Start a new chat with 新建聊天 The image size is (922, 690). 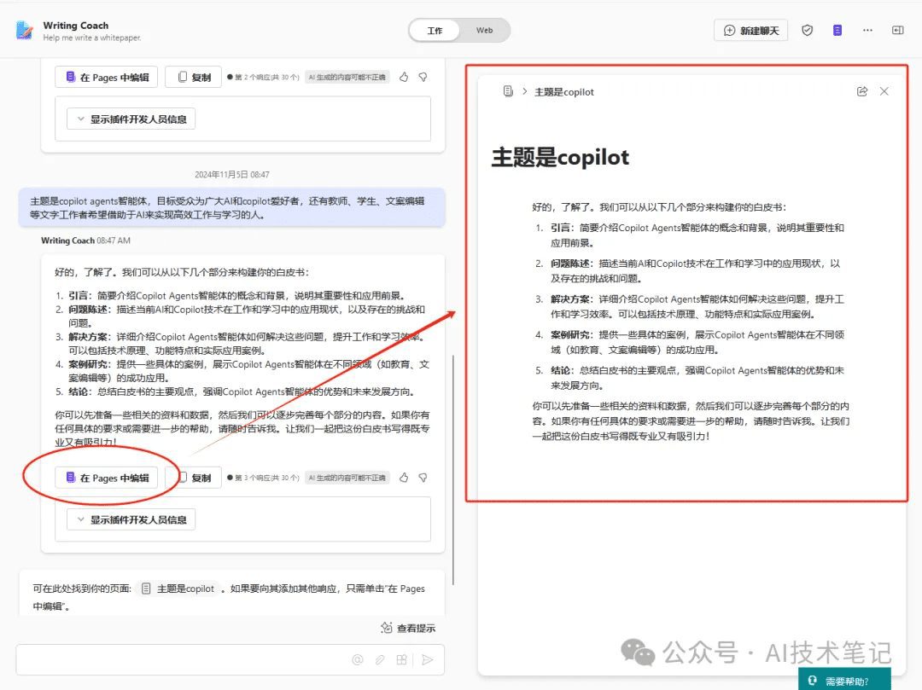[x=751, y=31]
